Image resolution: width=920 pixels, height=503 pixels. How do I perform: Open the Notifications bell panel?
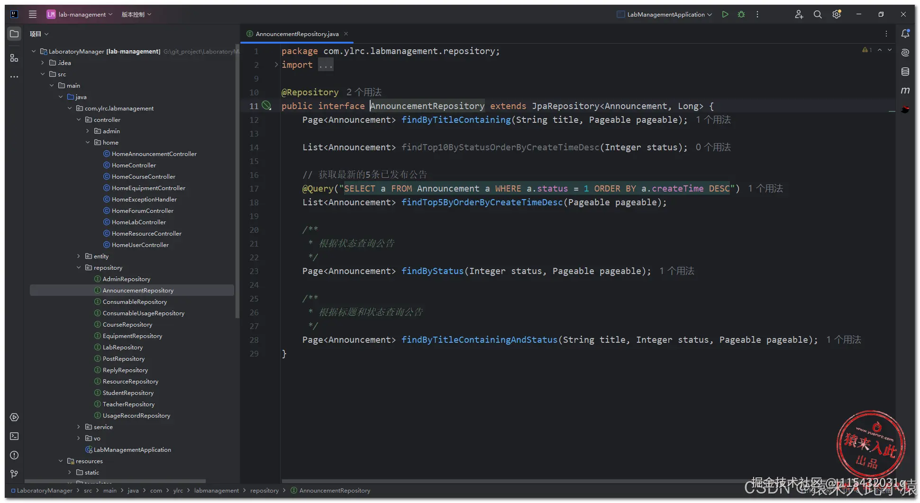(x=905, y=34)
